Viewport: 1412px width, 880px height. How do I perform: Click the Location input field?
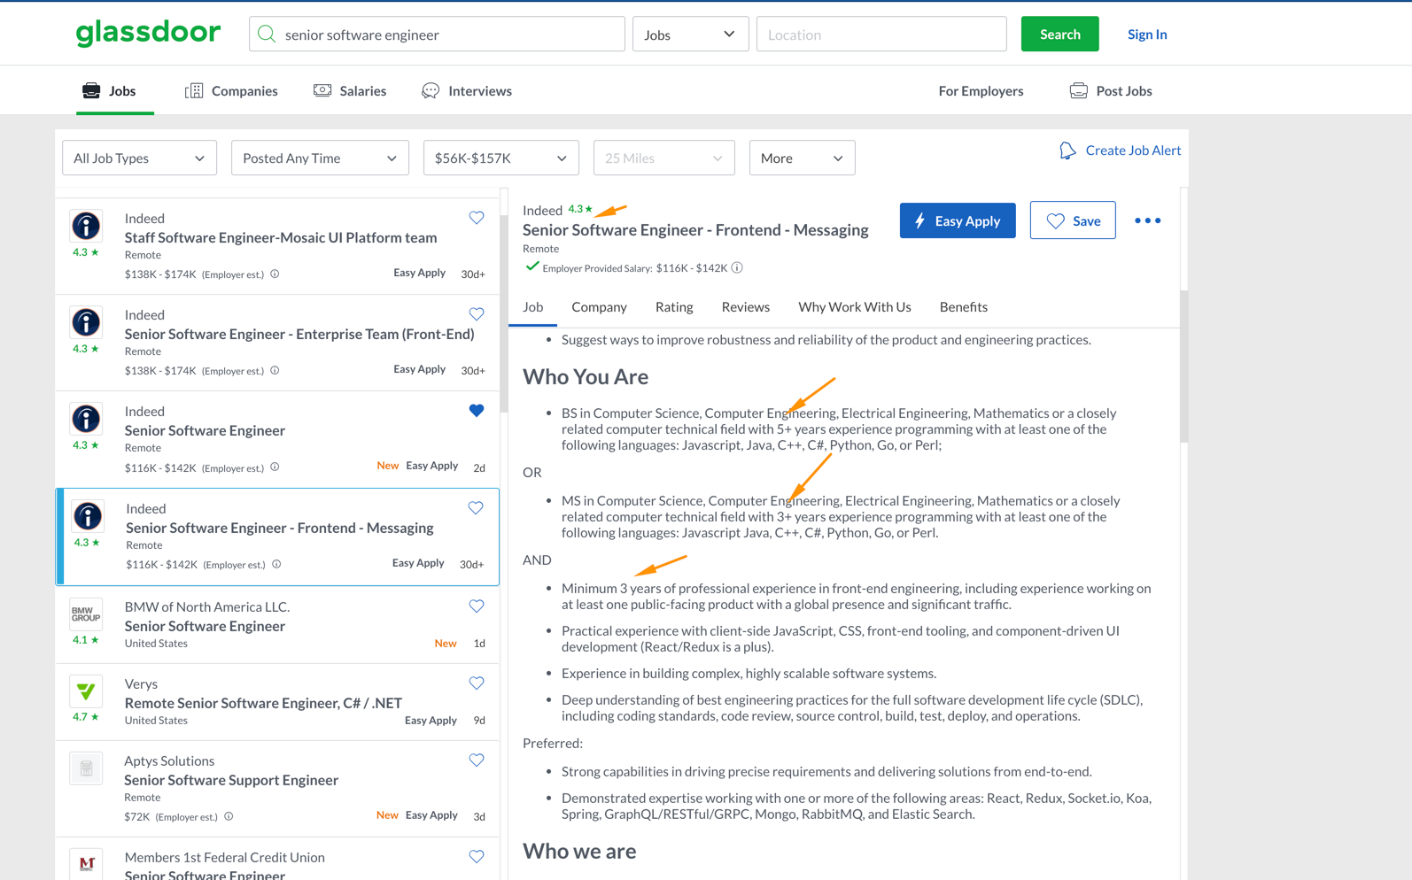pos(881,35)
